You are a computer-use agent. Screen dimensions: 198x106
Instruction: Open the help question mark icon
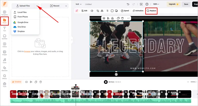(x=147, y=4)
